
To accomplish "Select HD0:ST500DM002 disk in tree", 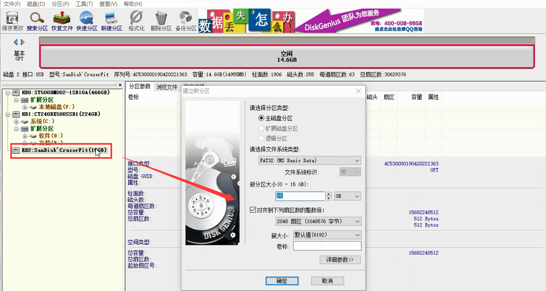I will click(66, 93).
